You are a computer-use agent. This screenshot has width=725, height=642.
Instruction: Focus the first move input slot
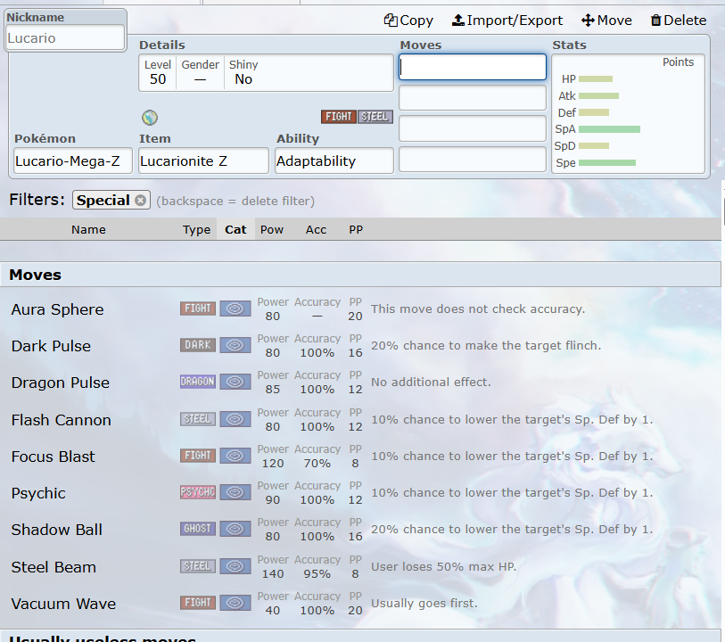(x=473, y=67)
